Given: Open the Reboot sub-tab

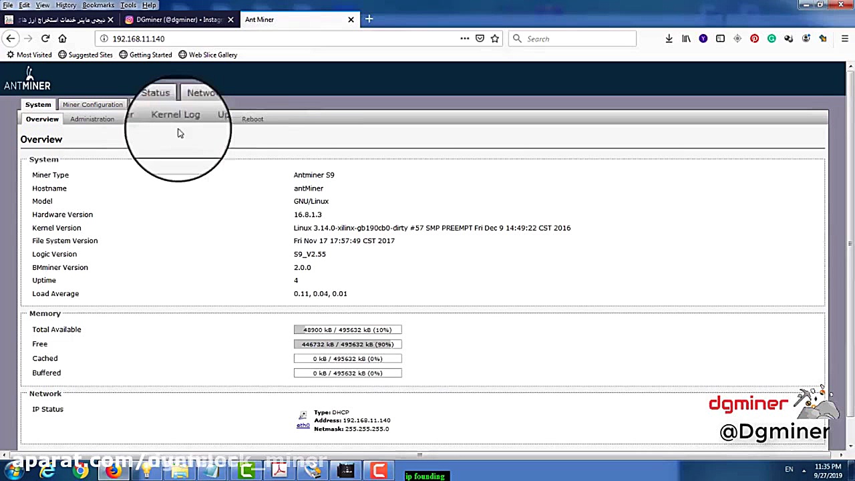Looking at the screenshot, I should pyautogui.click(x=252, y=119).
